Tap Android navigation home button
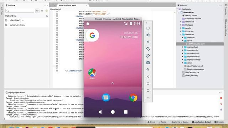This screenshot has height=128, width=228. tap(113, 112)
